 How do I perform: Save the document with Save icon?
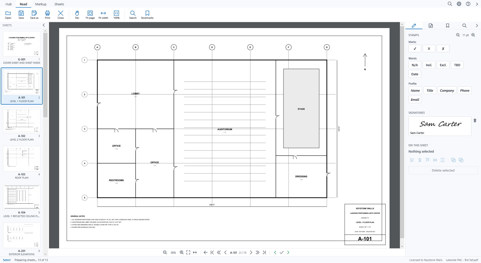(21, 15)
